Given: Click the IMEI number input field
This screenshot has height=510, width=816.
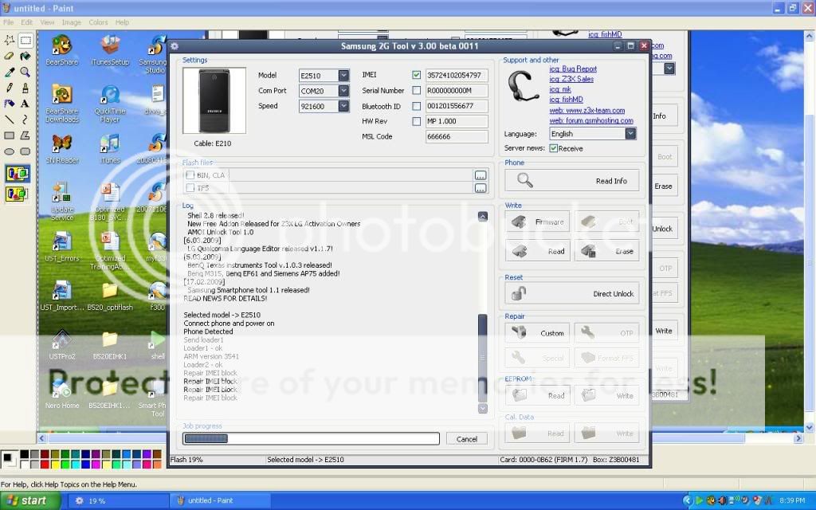Looking at the screenshot, I should pyautogui.click(x=457, y=76).
